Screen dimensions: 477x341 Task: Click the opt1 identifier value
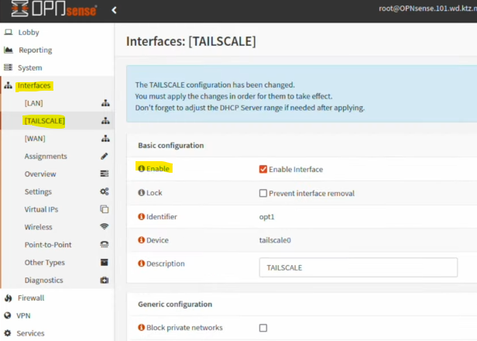pos(267,217)
